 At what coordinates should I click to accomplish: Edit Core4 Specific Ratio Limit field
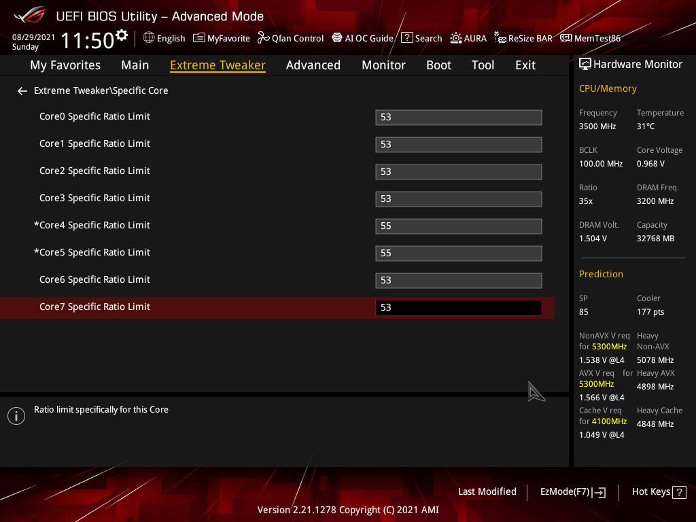coord(459,226)
